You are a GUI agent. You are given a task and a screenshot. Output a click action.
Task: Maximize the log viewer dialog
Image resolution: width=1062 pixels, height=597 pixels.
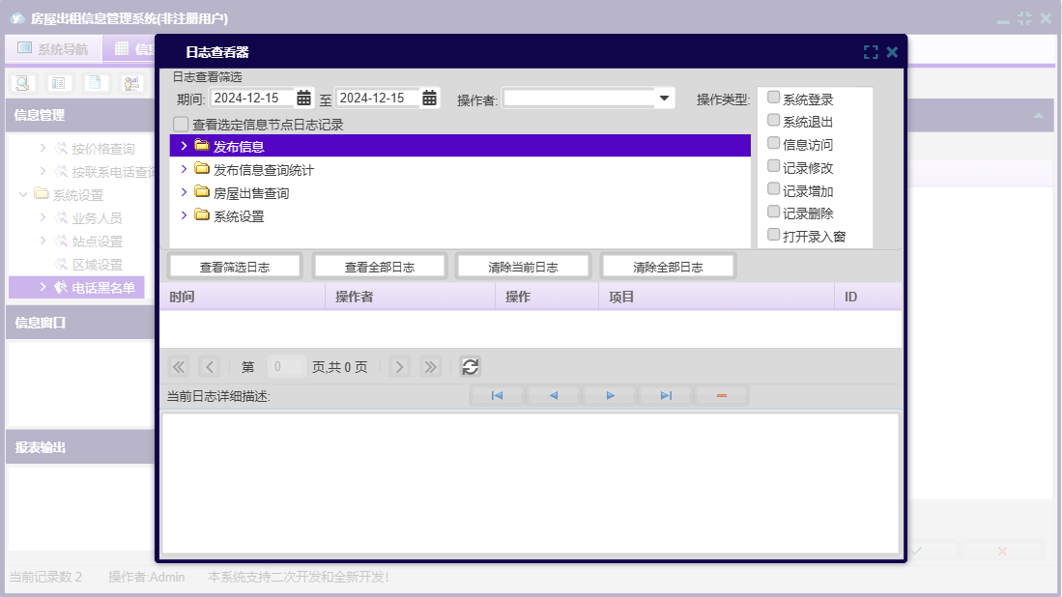point(871,52)
